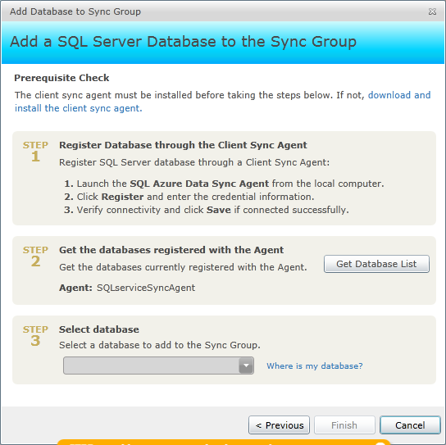Click the blue Add a SQL Server Database banner
The height and width of the screenshot is (445, 446).
(223, 42)
